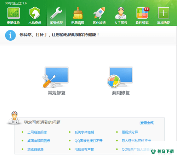Click the 添加功能 plus icon

[164, 13]
